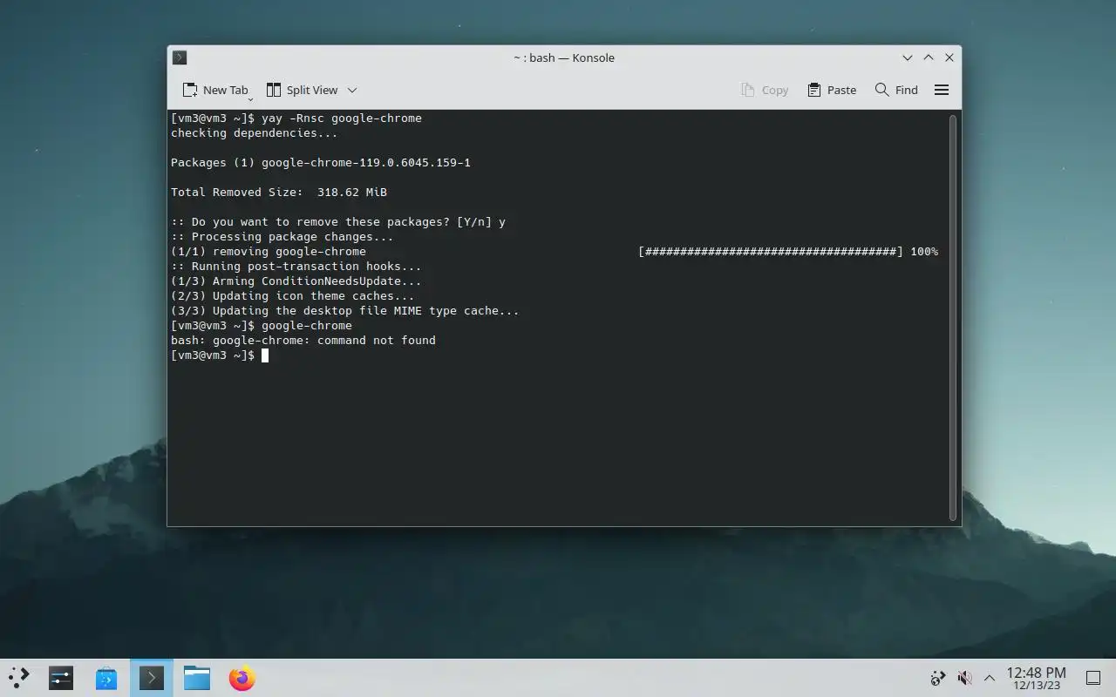The height and width of the screenshot is (697, 1116).
Task: Click the Konsole title bar text
Action: click(564, 58)
